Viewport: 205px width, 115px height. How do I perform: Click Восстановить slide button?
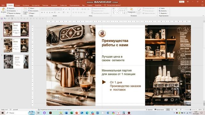[x=33, y=11]
